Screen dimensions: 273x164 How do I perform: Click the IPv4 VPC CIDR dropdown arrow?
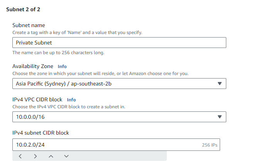click(220, 117)
